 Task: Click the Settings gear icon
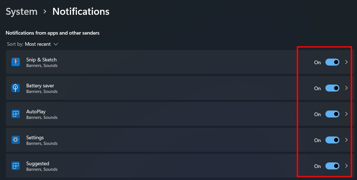pyautogui.click(x=16, y=140)
